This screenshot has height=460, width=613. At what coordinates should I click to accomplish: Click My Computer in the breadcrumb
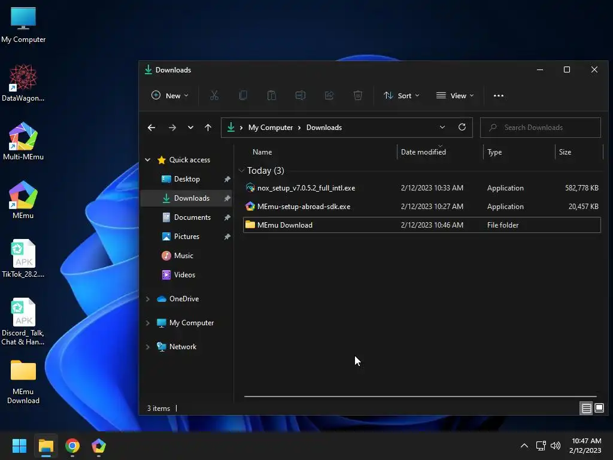click(x=270, y=128)
